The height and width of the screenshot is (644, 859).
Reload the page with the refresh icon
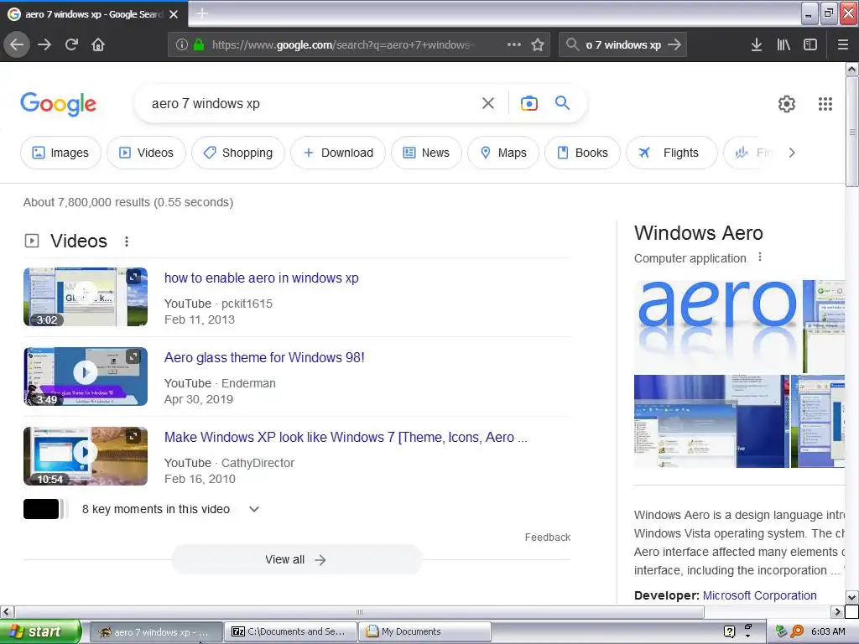pos(71,44)
